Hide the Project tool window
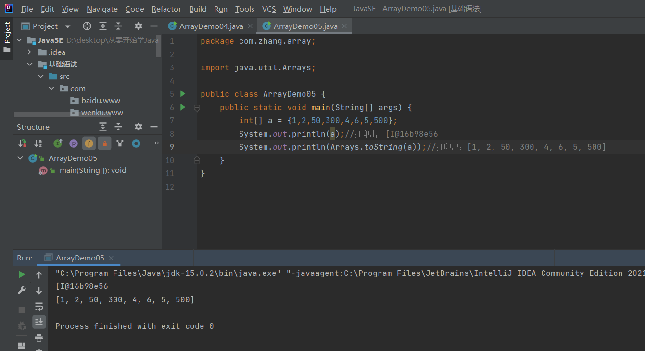The image size is (645, 351). coord(154,26)
